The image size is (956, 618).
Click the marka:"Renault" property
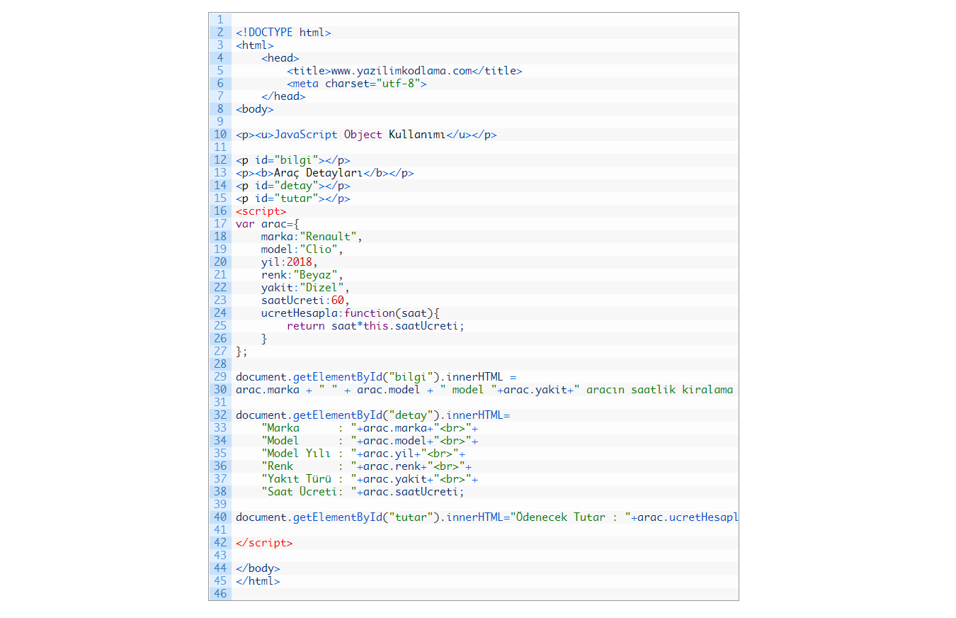[312, 237]
